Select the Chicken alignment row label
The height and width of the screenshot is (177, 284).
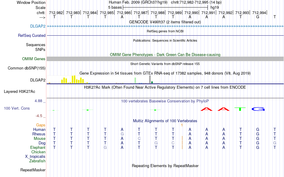(x=38, y=152)
